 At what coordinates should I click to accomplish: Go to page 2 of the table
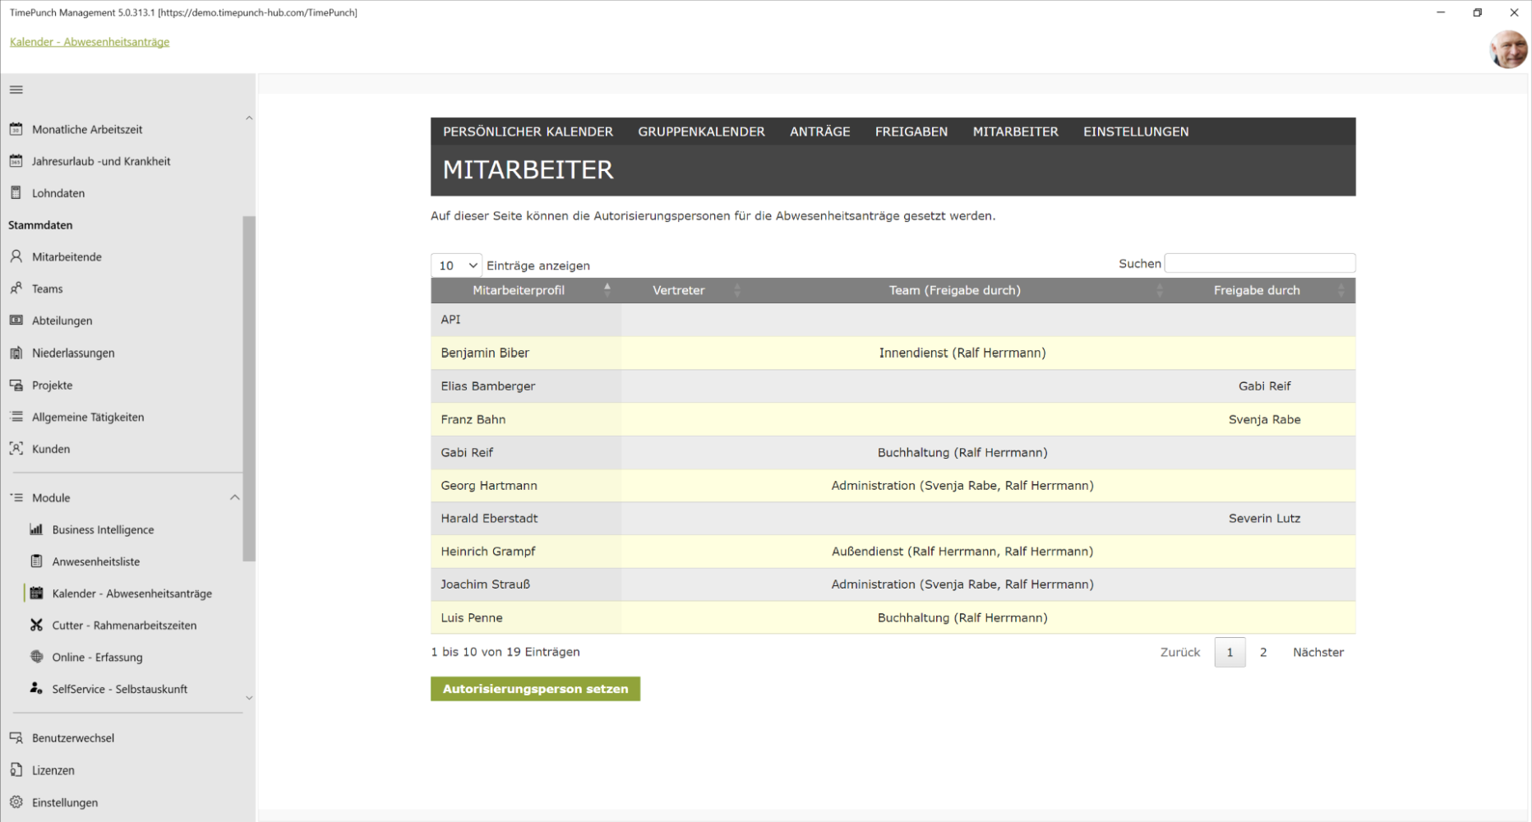1263,652
